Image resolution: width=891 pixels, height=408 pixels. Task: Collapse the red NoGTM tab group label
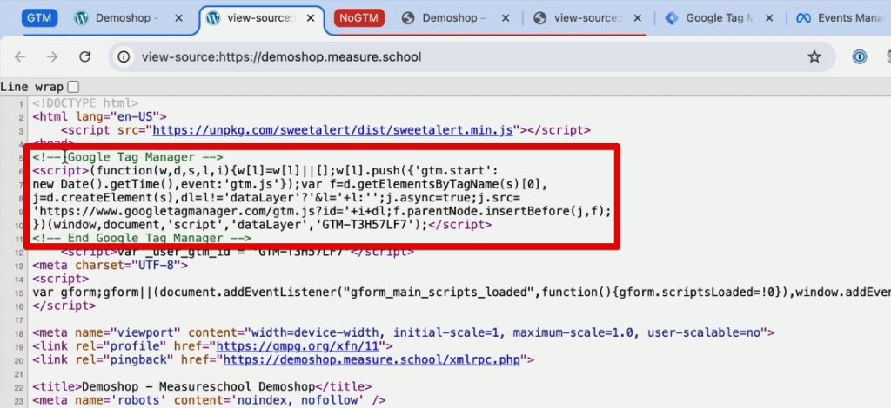point(358,17)
